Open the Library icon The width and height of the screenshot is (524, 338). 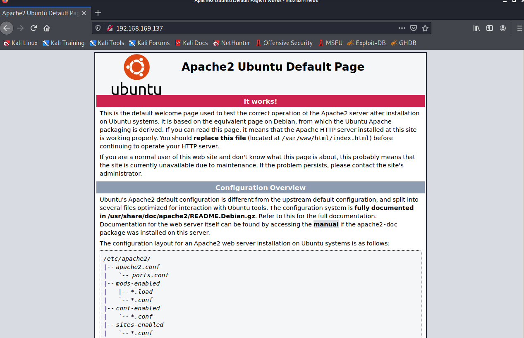[x=477, y=28]
